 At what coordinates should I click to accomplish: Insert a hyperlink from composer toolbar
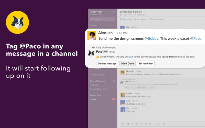(x=146, y=124)
